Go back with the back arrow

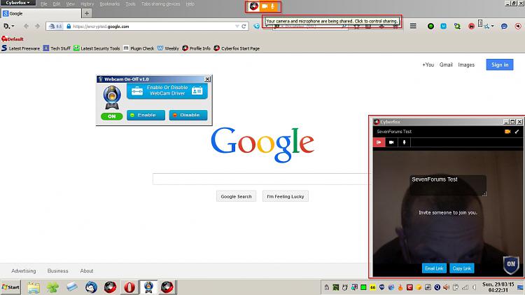(26, 26)
